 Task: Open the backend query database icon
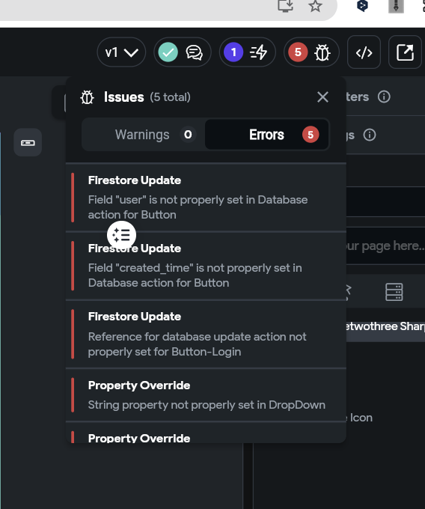pos(394,292)
